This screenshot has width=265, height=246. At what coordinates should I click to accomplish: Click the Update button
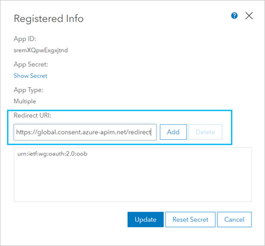pos(146,220)
